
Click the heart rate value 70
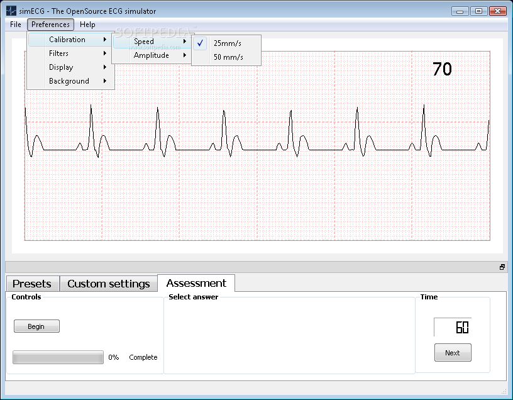pyautogui.click(x=442, y=69)
